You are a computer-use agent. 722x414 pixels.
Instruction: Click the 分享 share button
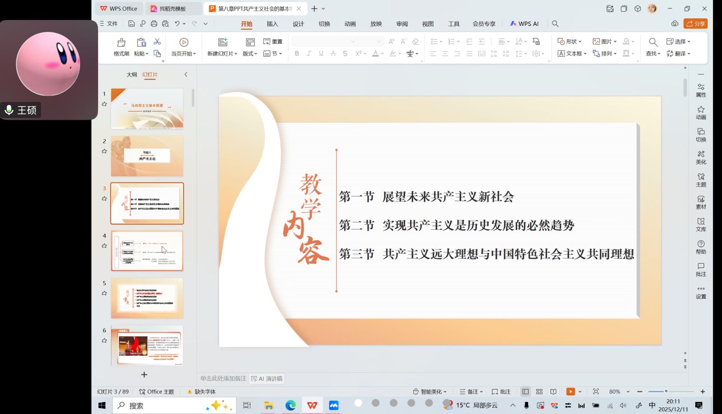695,24
